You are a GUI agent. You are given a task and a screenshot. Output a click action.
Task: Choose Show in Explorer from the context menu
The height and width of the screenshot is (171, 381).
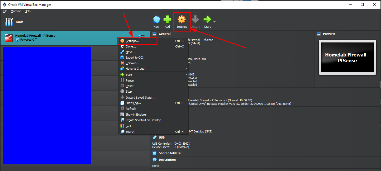153,115
